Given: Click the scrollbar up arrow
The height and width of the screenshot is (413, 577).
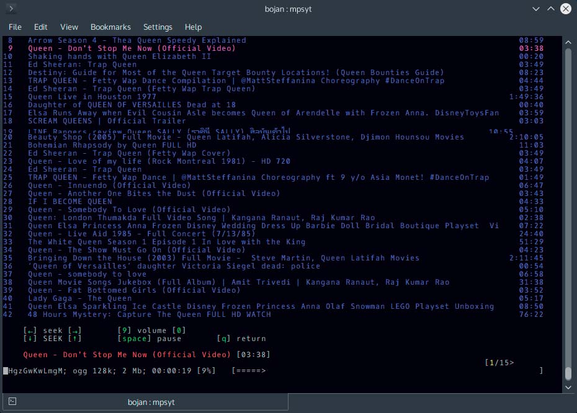Looking at the screenshot, I should click(568, 42).
